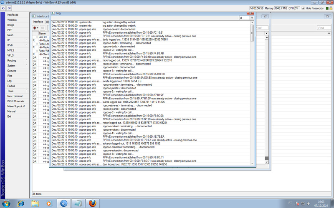Open Firefox from the taskbar
The width and height of the screenshot is (334, 208).
pos(92,203)
